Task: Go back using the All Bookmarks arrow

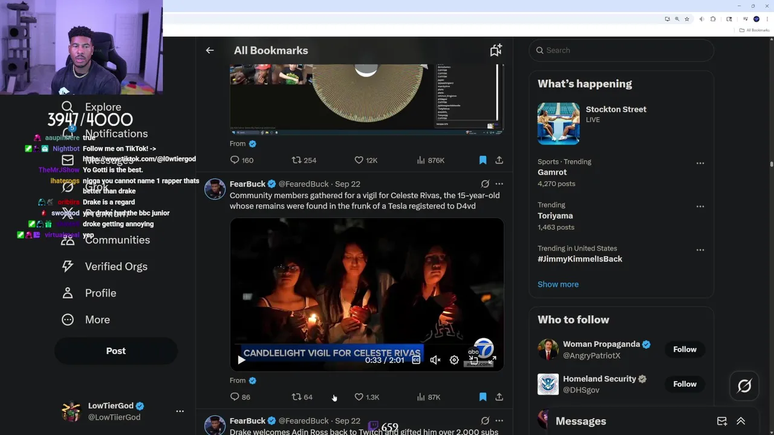Action: 210,51
